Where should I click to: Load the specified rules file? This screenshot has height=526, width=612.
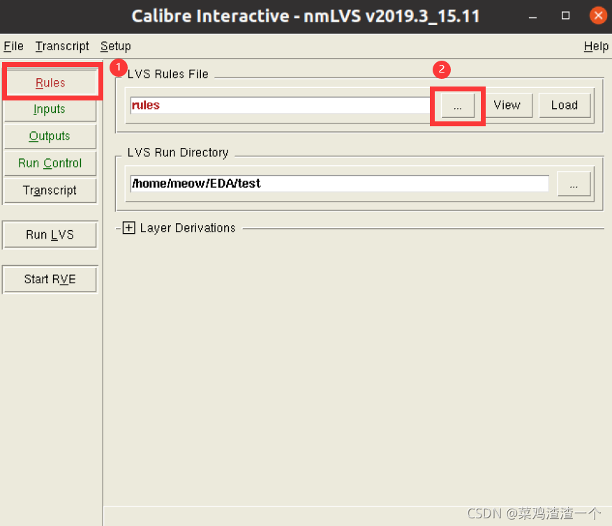coord(565,105)
